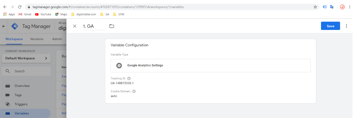This screenshot has height=118, width=353.
Task: Open the Chrome three-dot menu
Action: [x=349, y=7]
